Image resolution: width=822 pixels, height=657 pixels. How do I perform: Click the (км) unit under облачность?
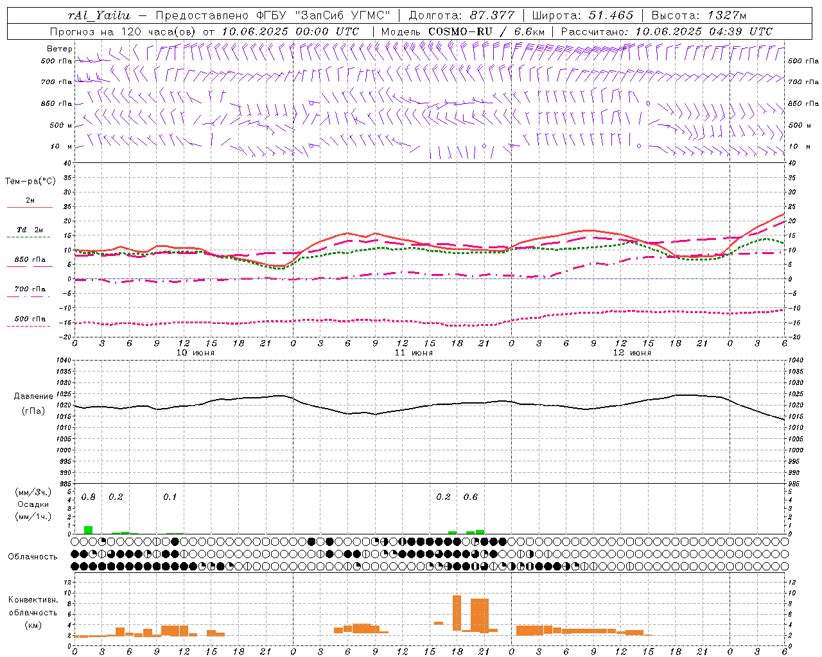[x=33, y=625]
